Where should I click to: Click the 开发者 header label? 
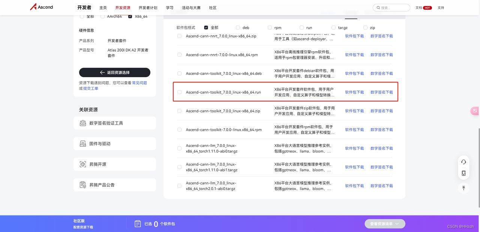pyautogui.click(x=84, y=7)
